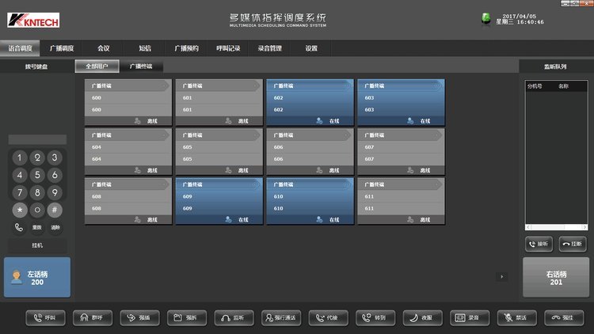This screenshot has width=594, height=334.
Task: Click the 呼叫 call icon button
Action: (x=45, y=317)
